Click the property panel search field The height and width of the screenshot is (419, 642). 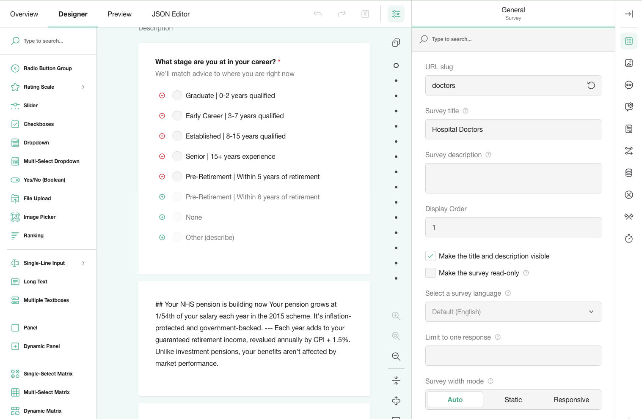pyautogui.click(x=513, y=39)
